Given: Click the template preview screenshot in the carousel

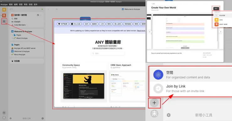Looking at the screenshot, I should pyautogui.click(x=185, y=31).
